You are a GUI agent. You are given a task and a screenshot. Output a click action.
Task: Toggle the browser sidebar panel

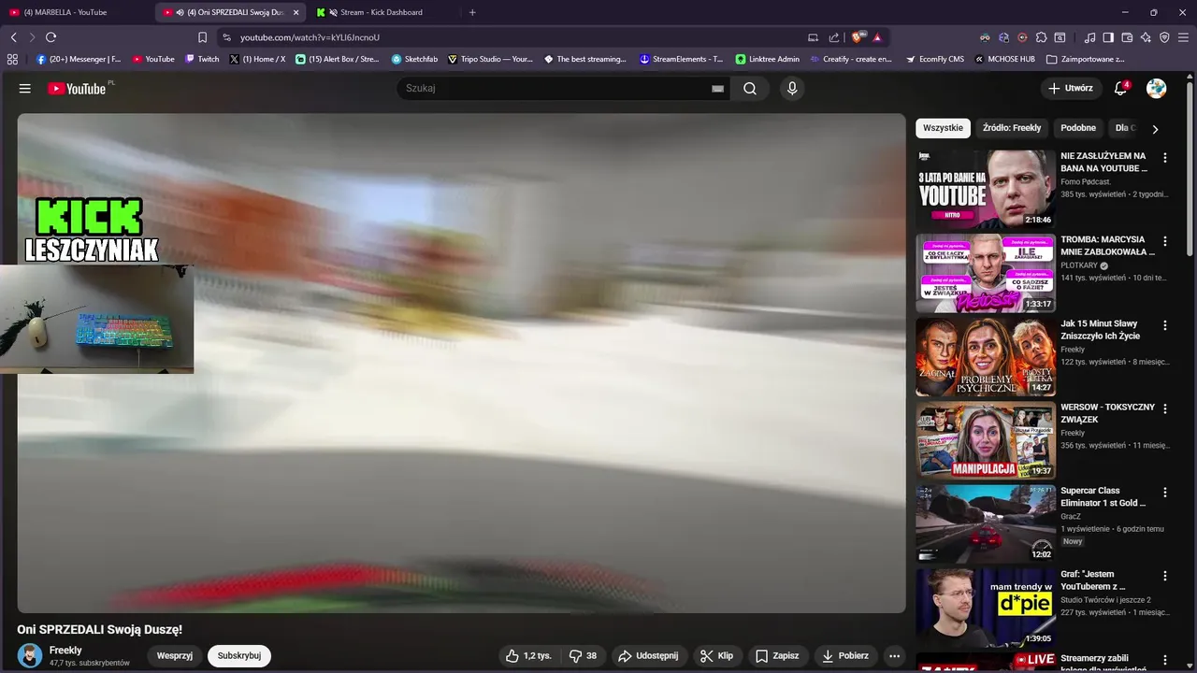(1108, 37)
